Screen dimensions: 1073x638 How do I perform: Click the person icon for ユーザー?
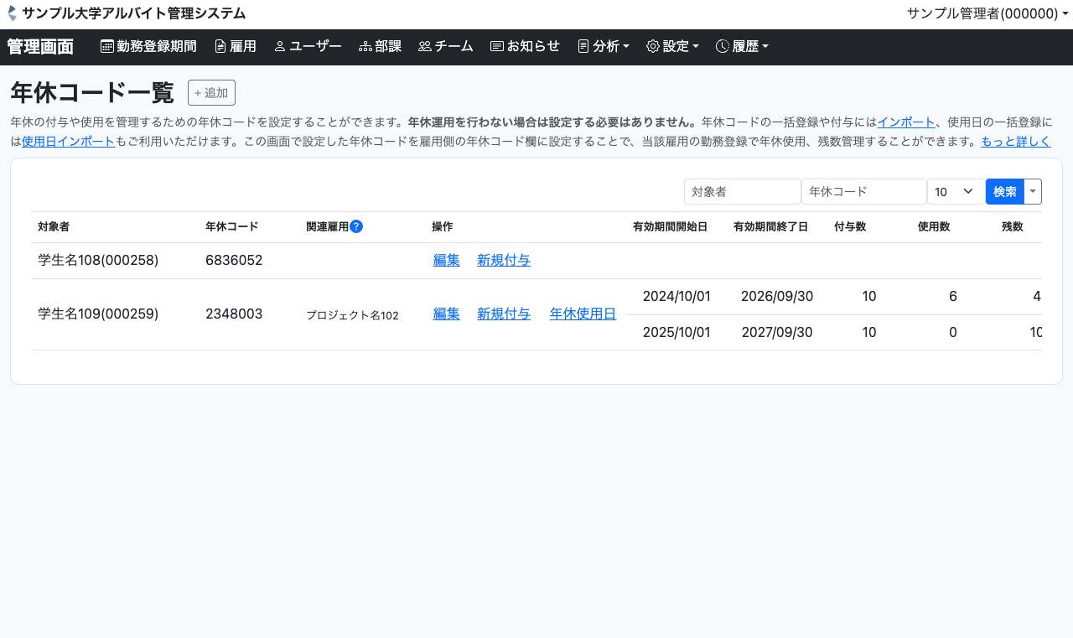tap(280, 47)
